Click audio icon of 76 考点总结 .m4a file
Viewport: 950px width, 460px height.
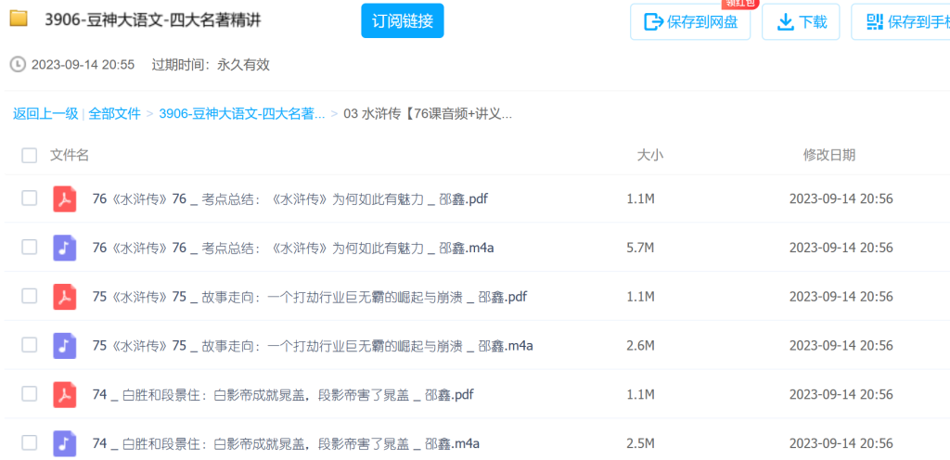pos(65,248)
